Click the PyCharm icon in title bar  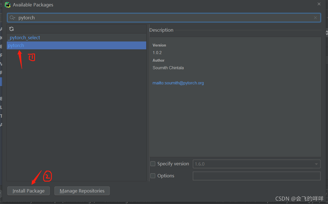8,4
